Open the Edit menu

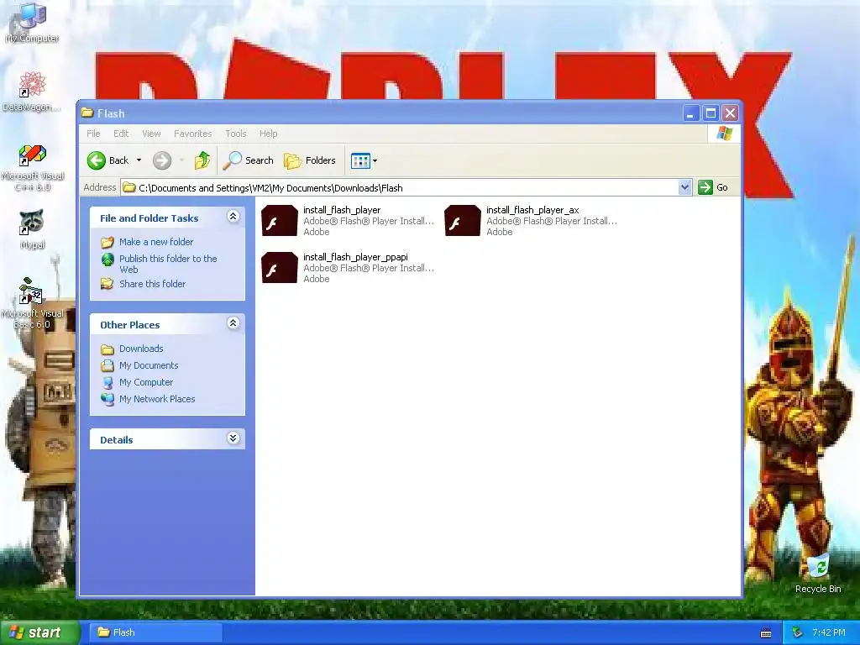[x=121, y=134]
